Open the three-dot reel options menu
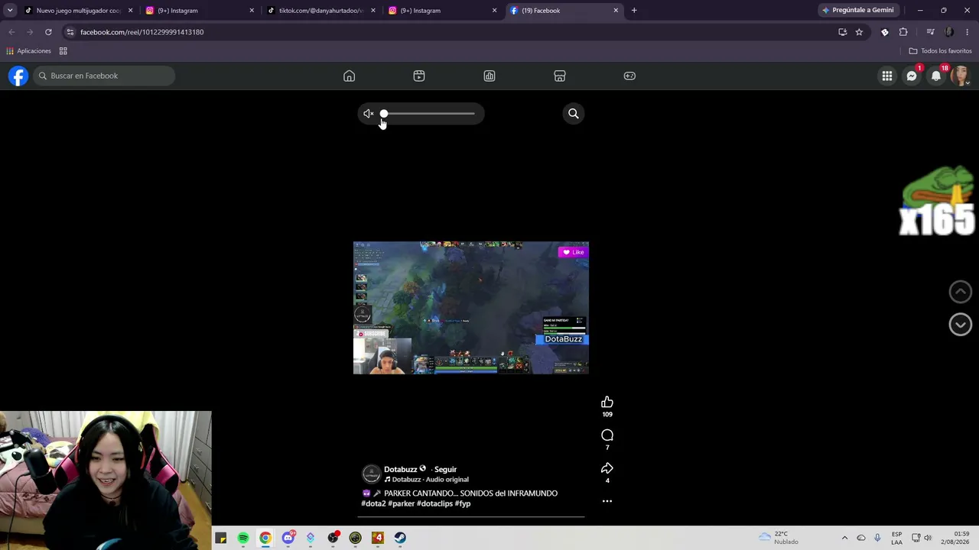The width and height of the screenshot is (979, 550). pos(607,501)
